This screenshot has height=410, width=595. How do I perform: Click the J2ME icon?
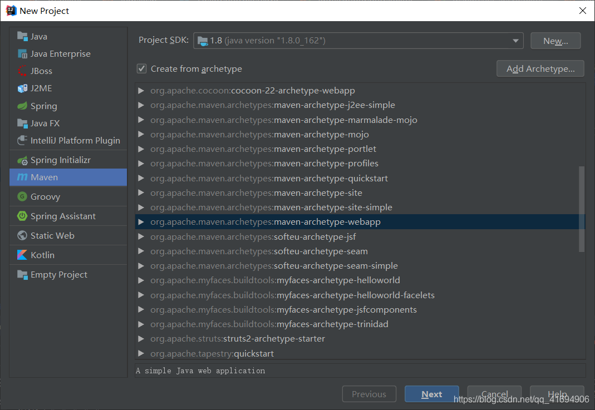tap(22, 88)
